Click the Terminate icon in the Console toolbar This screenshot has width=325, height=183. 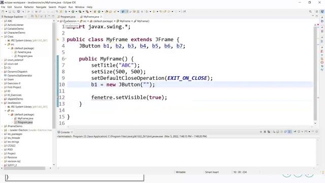(261, 132)
